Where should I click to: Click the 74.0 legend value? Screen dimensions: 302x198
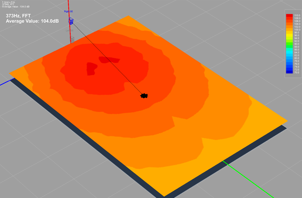pos(297,67)
